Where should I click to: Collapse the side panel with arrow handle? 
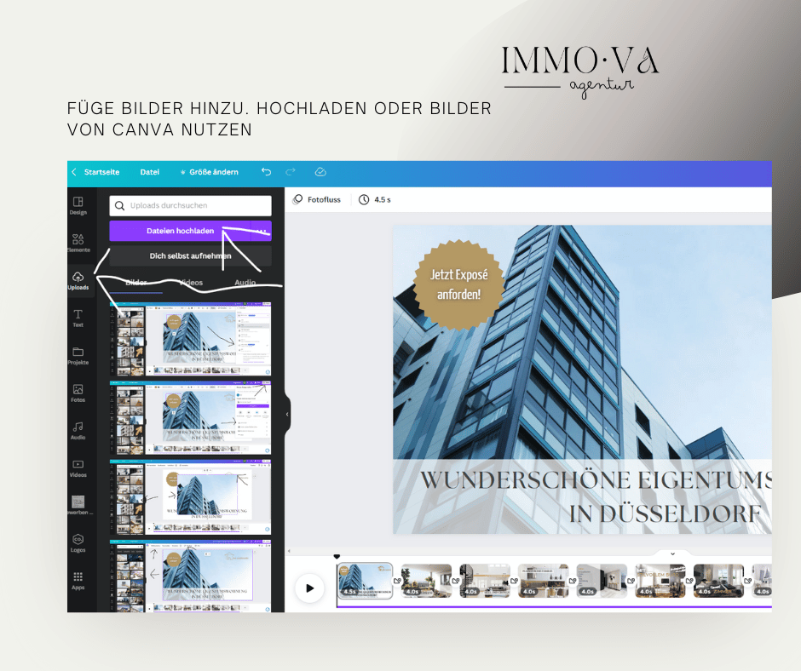pyautogui.click(x=287, y=415)
